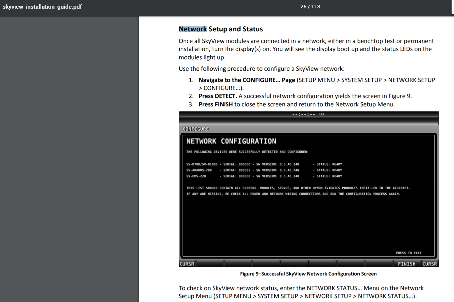Click the LCL time indicator atop the figure
Viewport: 454px width, 302px height.
[x=322, y=114]
